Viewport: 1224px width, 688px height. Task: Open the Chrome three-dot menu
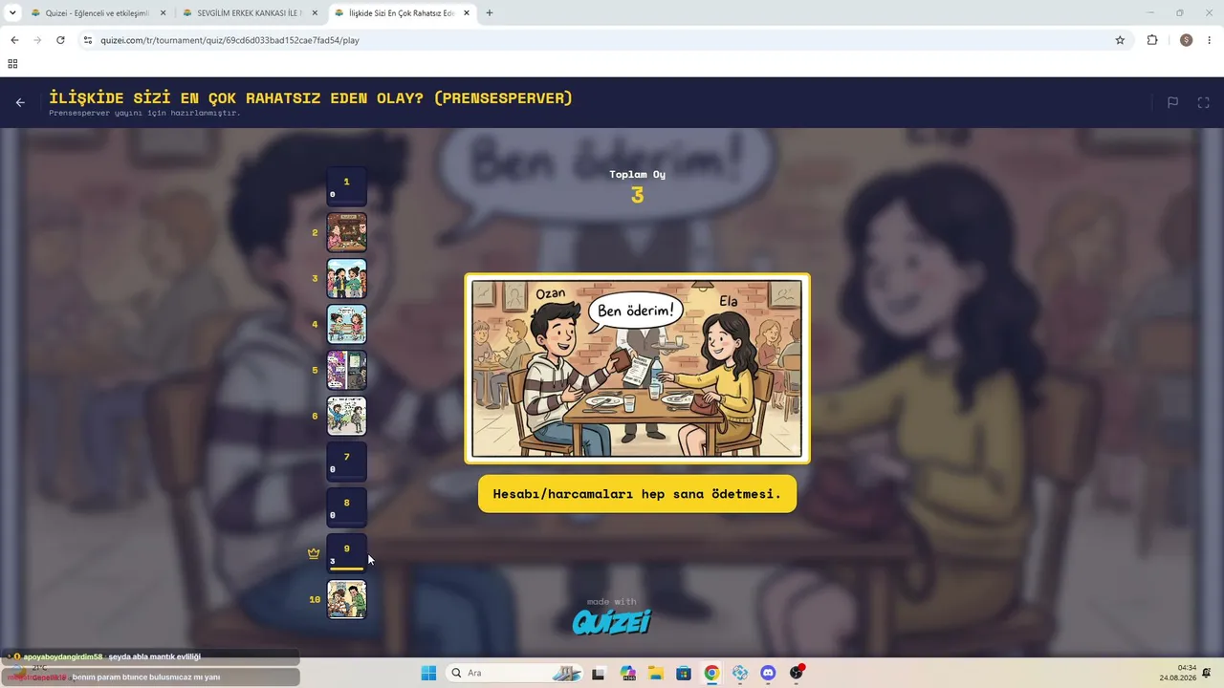tap(1210, 40)
